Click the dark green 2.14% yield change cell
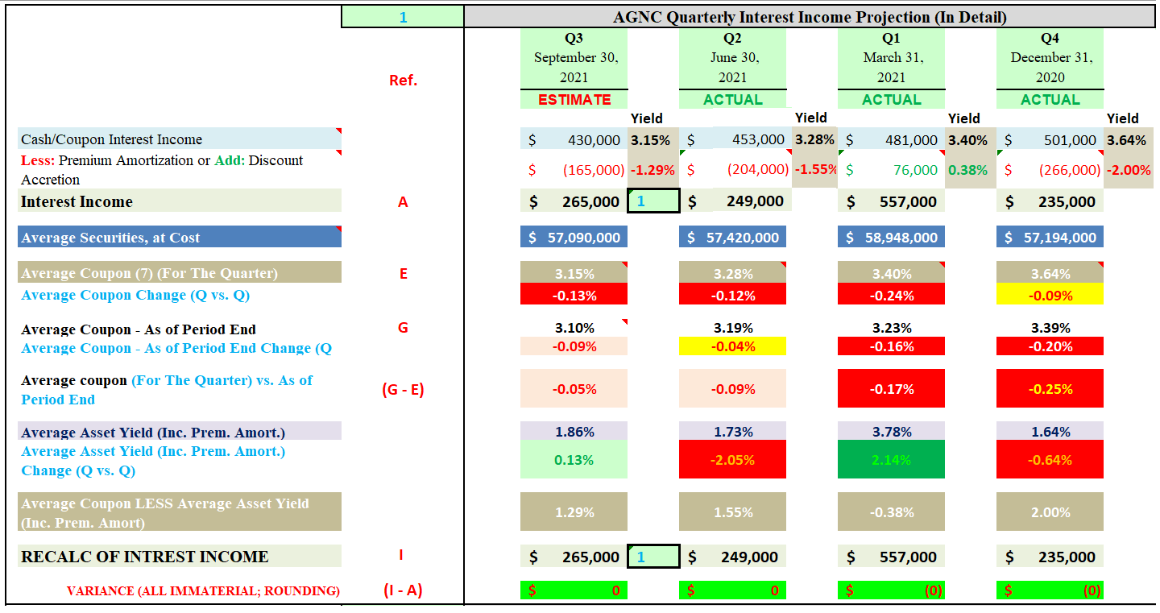Viewport: 1160px width, 613px height. pyautogui.click(x=891, y=460)
